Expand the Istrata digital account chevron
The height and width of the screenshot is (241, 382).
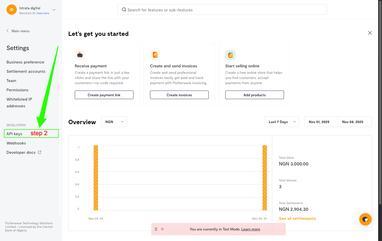tap(54, 10)
